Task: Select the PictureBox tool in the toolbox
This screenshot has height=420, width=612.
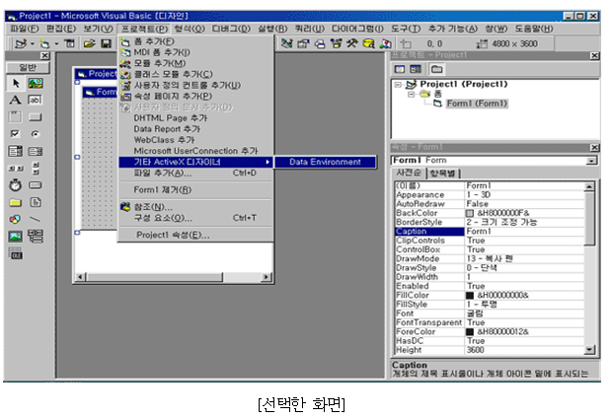Action: pos(36,83)
